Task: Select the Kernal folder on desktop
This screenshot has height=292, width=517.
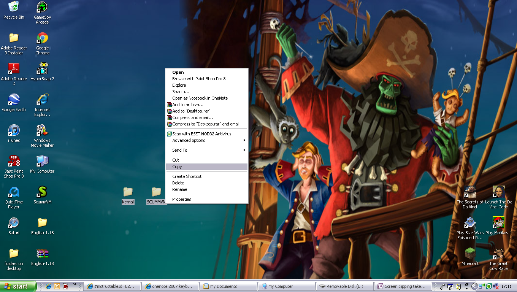Action: tap(128, 195)
